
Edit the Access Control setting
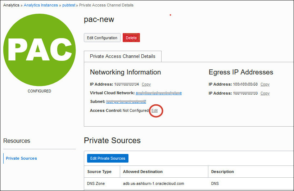tap(154, 110)
